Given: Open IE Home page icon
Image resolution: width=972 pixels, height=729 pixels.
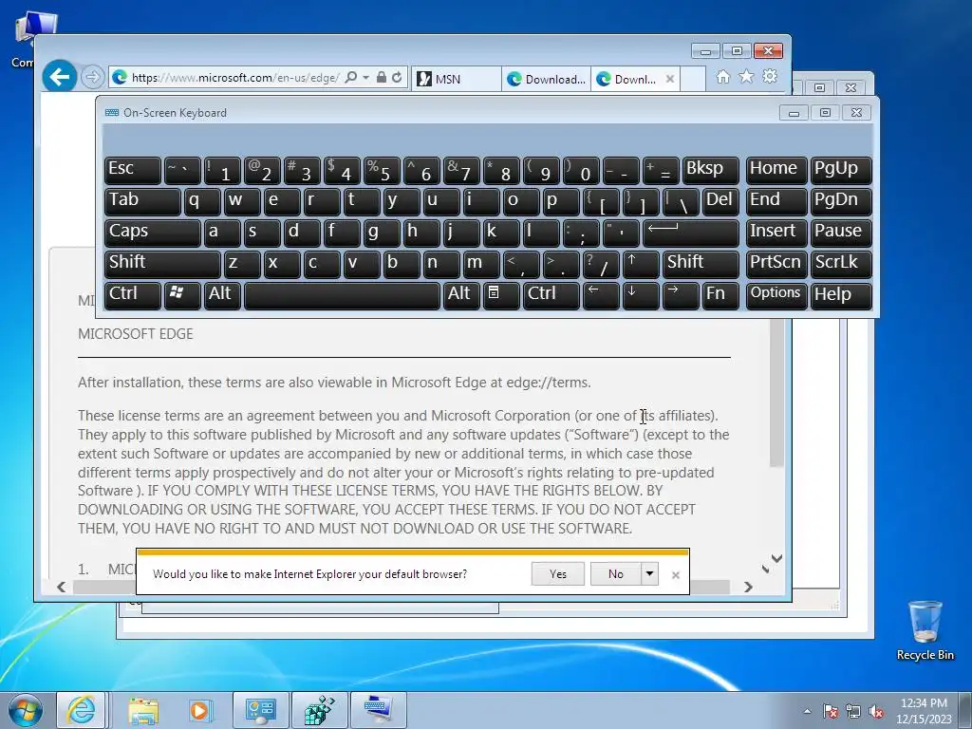Looking at the screenshot, I should pos(722,77).
